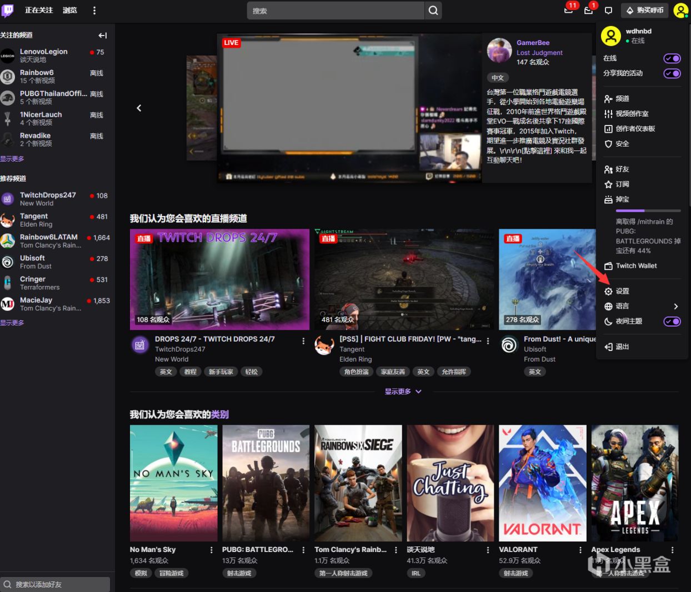This screenshot has width=691, height=592.
Task: Open Video Producer sliders icon entry
Action: click(626, 113)
